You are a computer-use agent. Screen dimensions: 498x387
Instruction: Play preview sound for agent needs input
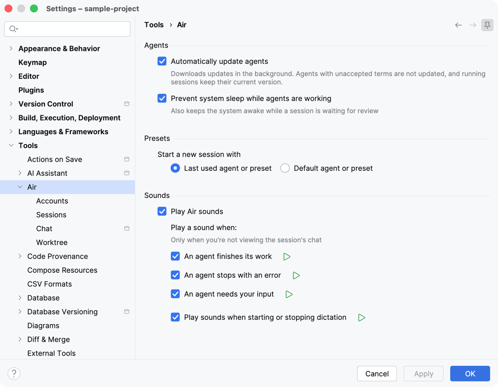(289, 294)
